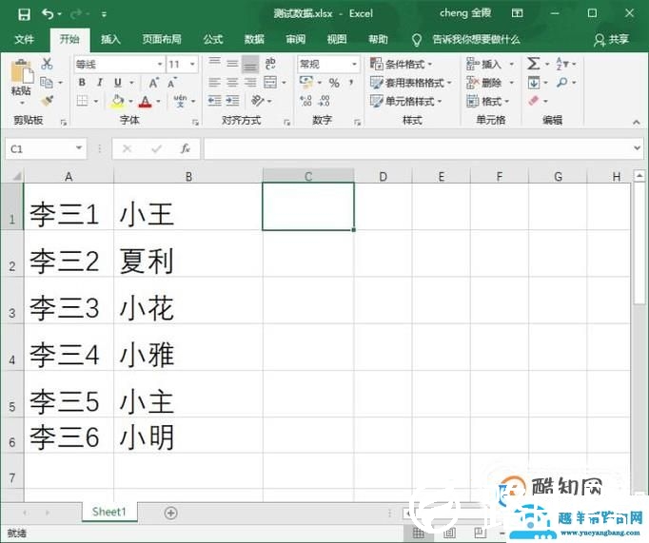The image size is (649, 543).
Task: Toggle Italic formatting
Action: click(100, 83)
